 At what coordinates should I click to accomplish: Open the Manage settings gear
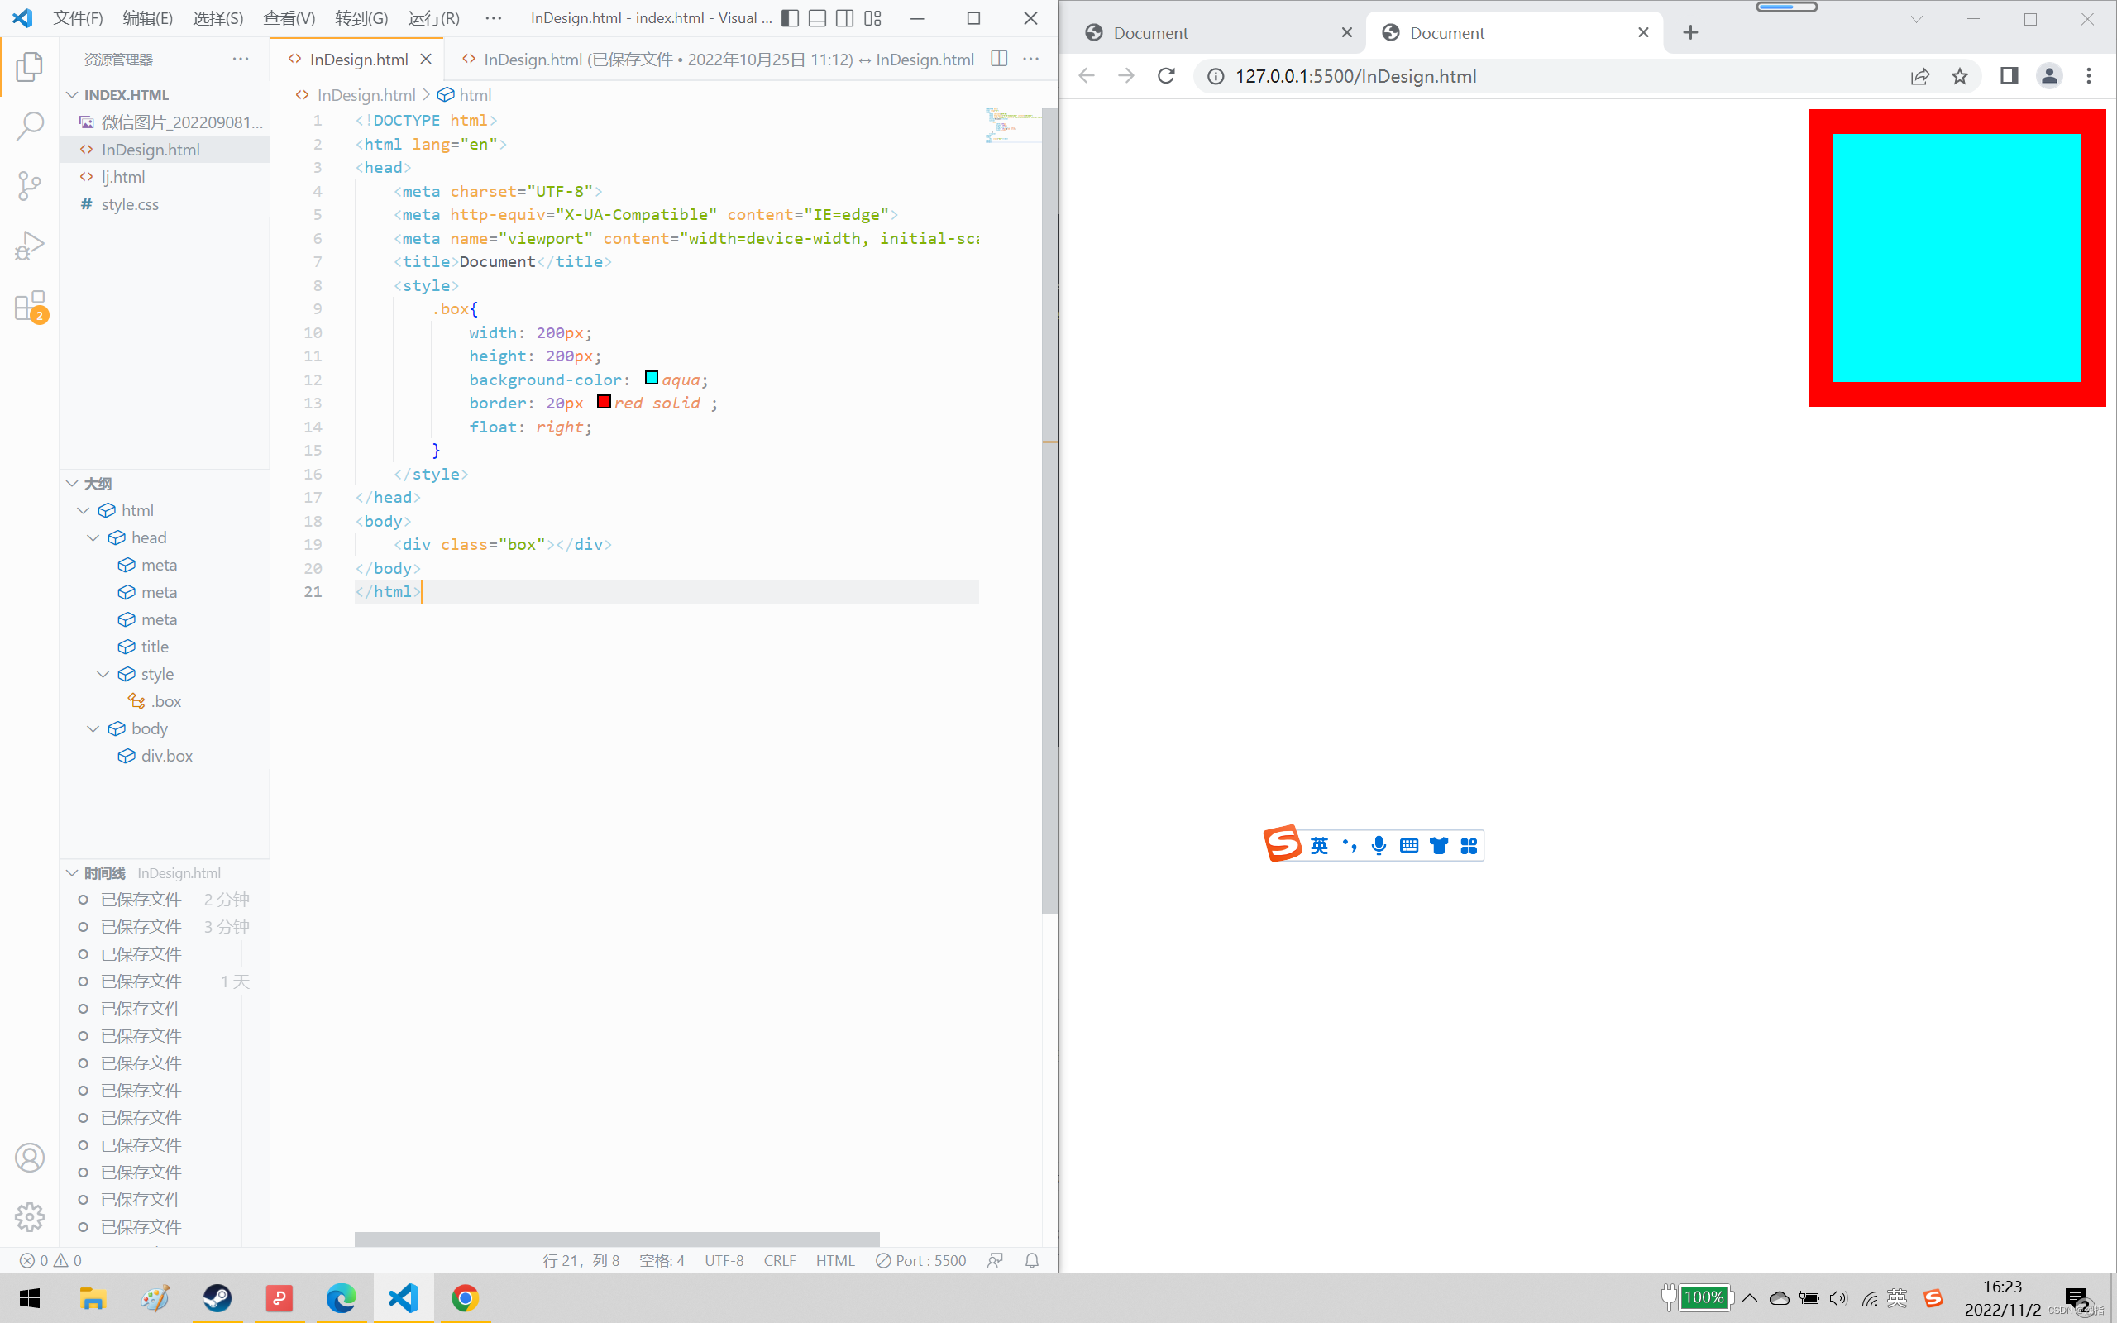click(30, 1216)
